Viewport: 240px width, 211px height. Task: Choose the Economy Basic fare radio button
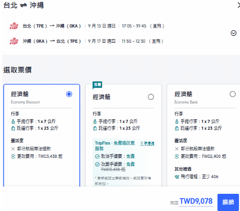[x=233, y=94]
